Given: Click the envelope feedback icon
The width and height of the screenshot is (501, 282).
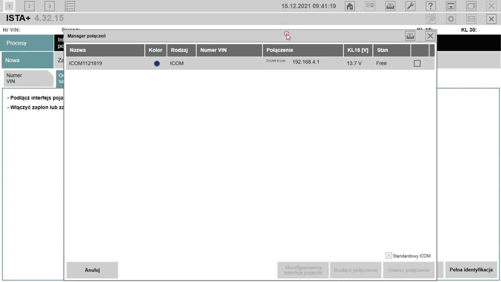Looking at the screenshot, I should point(471,19).
